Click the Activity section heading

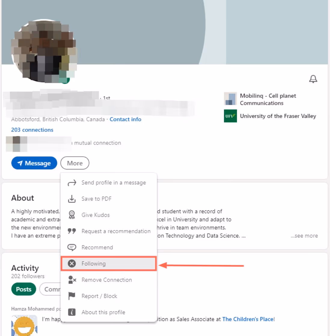tap(25, 268)
